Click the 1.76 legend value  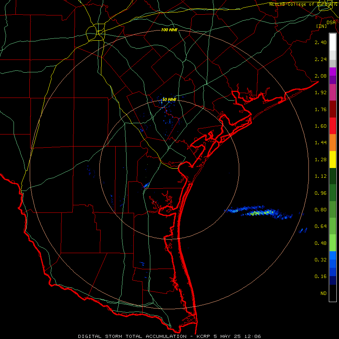[x=321, y=109]
